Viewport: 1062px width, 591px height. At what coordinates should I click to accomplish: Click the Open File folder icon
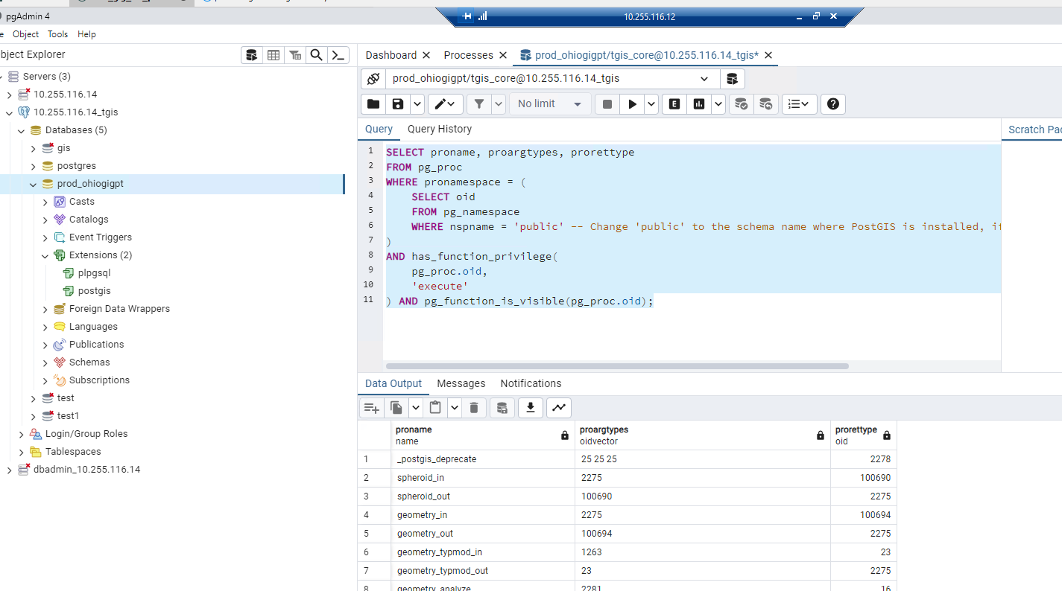tap(373, 104)
